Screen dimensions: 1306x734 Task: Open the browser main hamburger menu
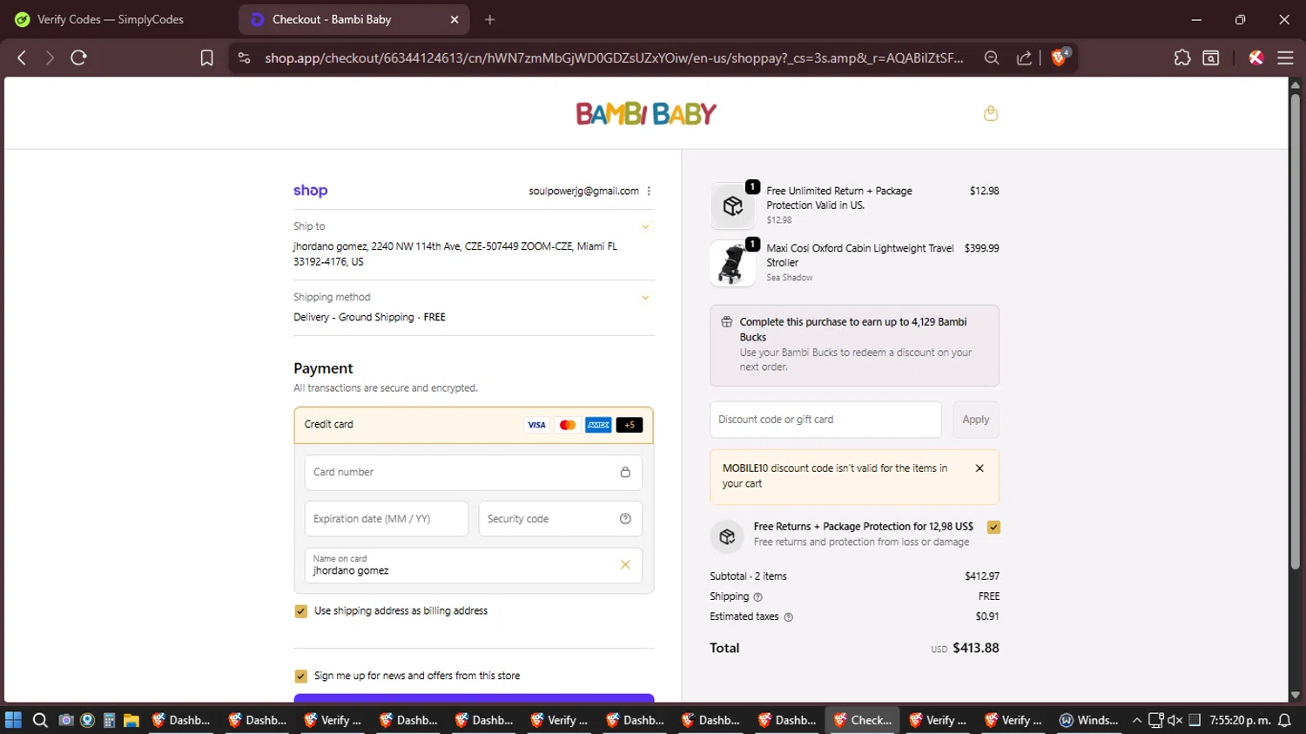click(x=1285, y=57)
